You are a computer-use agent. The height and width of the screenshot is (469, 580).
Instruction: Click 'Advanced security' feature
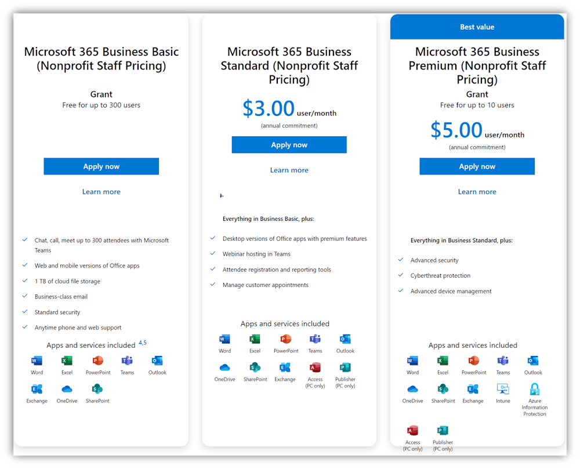coord(434,260)
